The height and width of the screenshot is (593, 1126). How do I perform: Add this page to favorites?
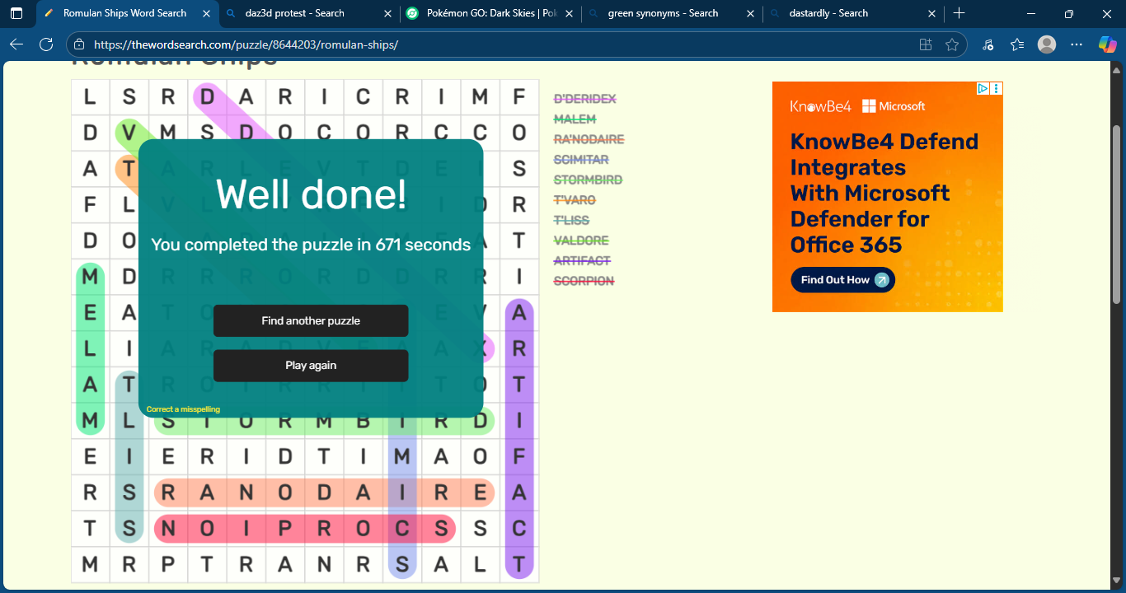952,44
